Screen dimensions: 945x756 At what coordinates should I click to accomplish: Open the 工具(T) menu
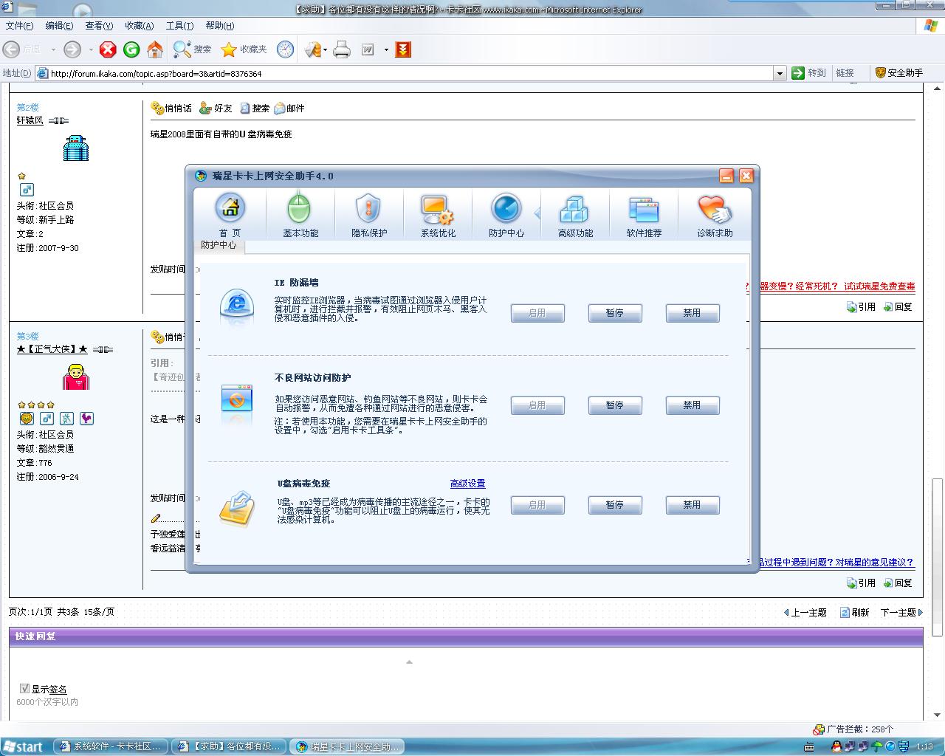pyautogui.click(x=179, y=26)
